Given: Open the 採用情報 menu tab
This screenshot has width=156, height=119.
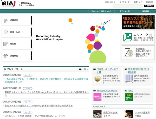Looking at the screenshot, I should point(145,11).
